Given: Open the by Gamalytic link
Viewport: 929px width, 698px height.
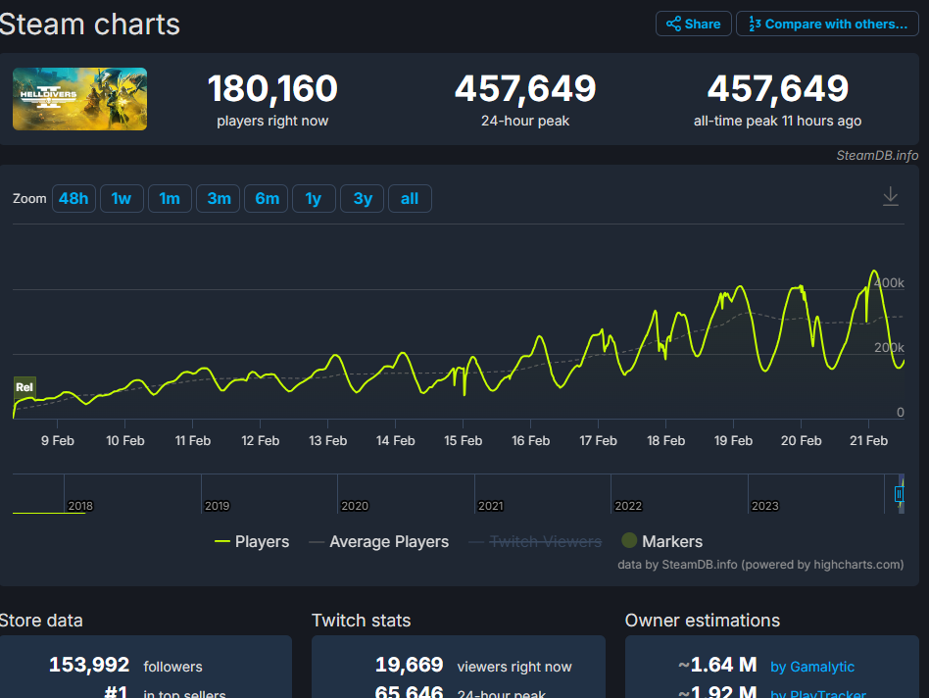Looking at the screenshot, I should 812,667.
